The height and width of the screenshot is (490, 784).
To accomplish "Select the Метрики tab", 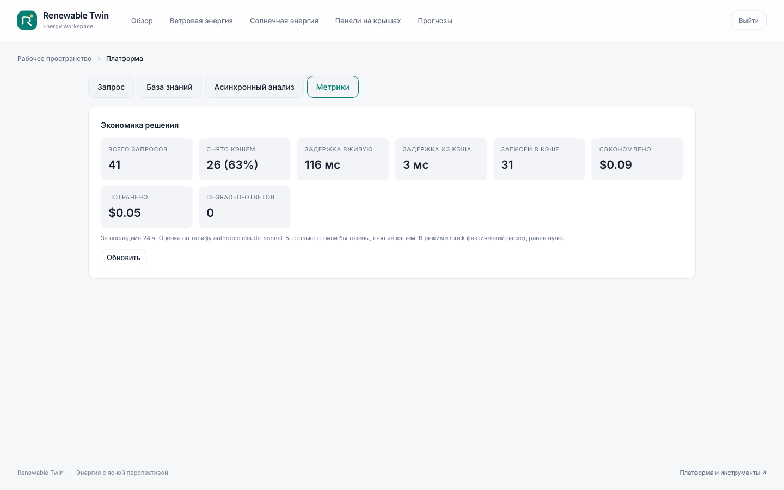I will coord(333,87).
